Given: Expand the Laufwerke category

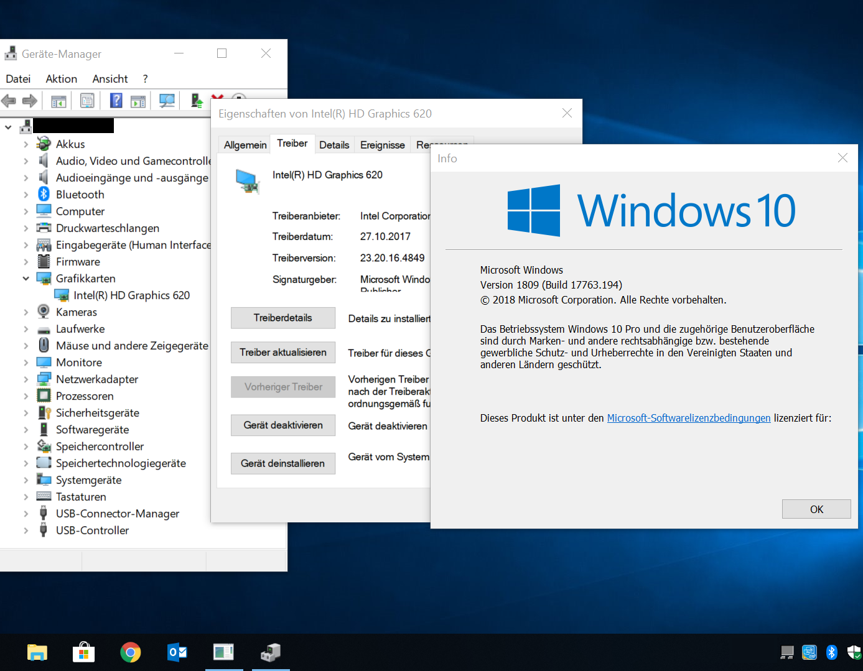Looking at the screenshot, I should click(26, 329).
